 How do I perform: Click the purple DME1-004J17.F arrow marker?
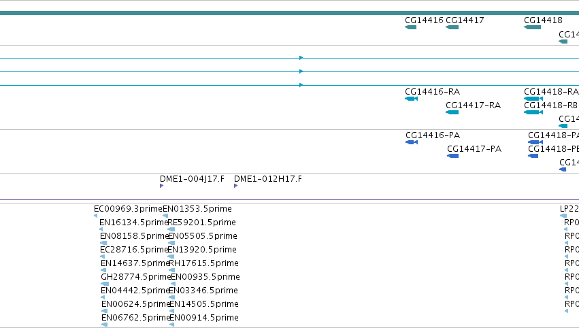[x=161, y=186]
